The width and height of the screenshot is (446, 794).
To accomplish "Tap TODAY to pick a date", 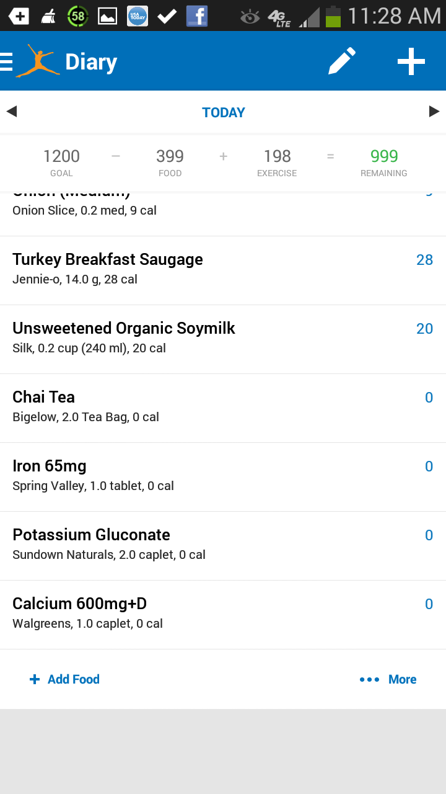I will [223, 112].
